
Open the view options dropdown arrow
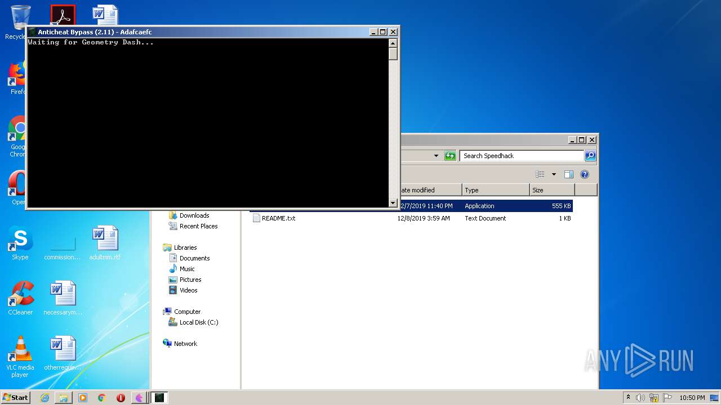[554, 174]
